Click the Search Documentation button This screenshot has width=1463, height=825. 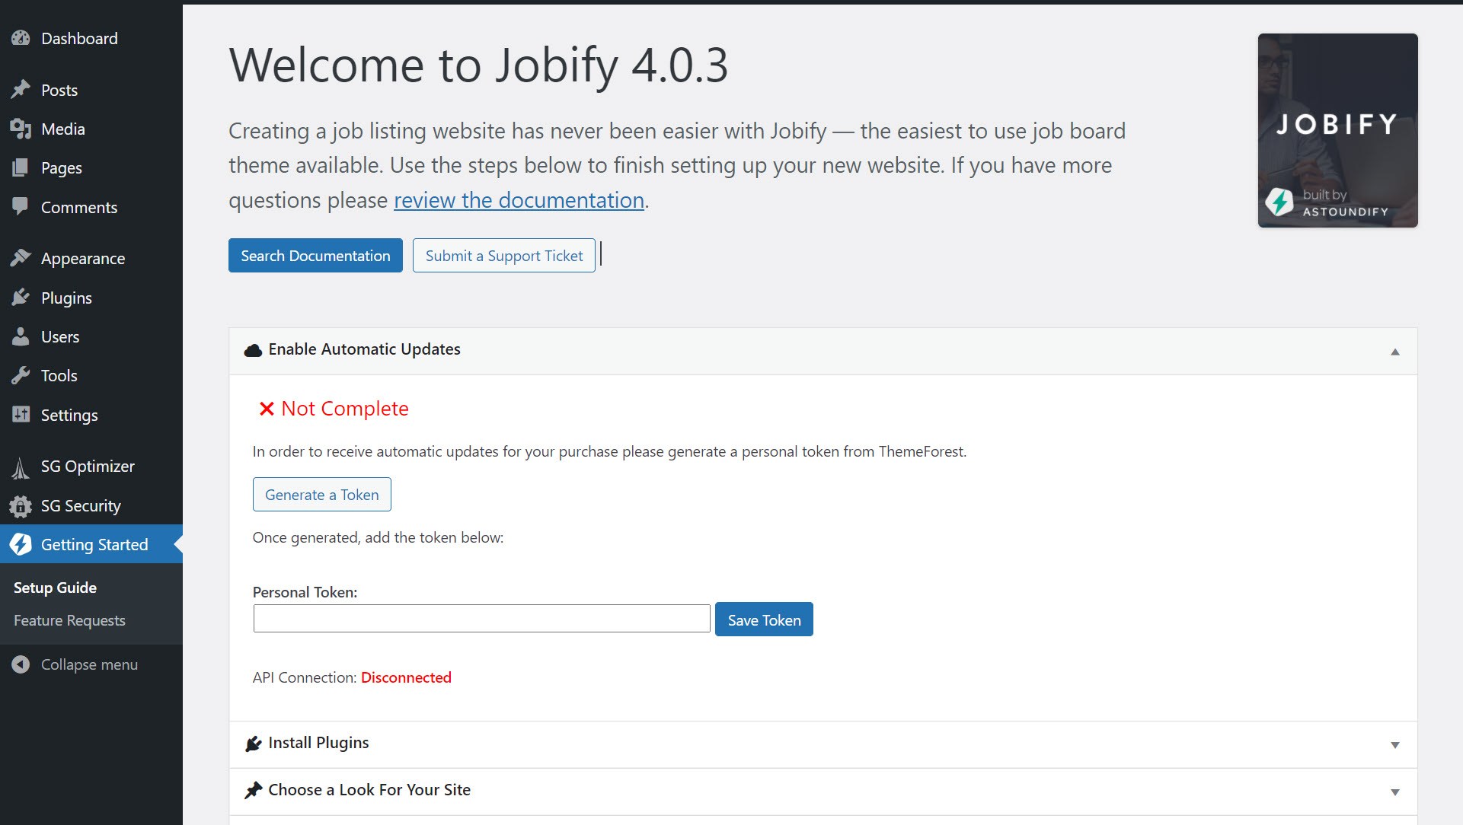315,256
